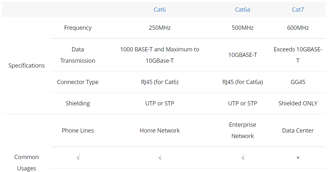Select the Data Transmission label
Viewport: 329px width, 172px height.
pyautogui.click(x=78, y=55)
